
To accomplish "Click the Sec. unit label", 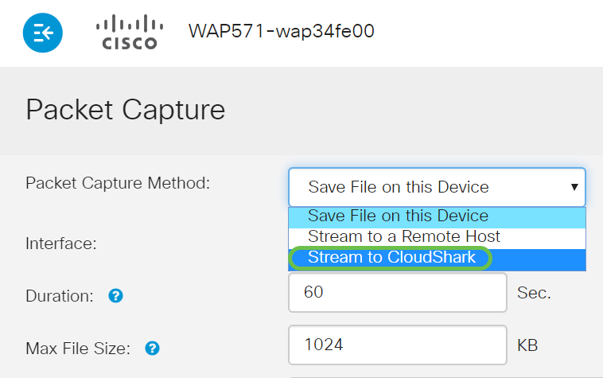I will [x=534, y=293].
